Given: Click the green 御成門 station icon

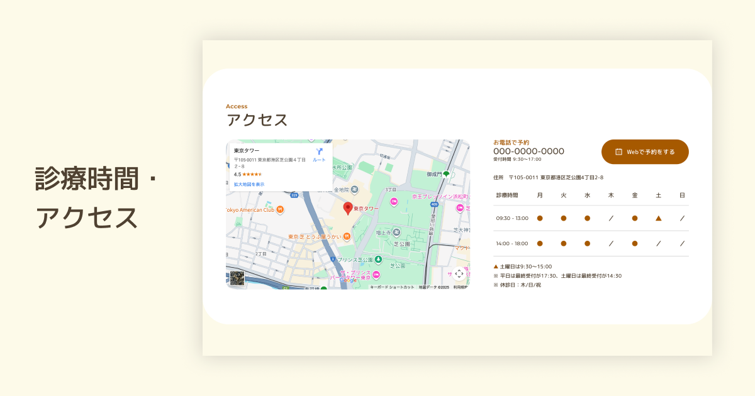Looking at the screenshot, I should click(x=446, y=173).
